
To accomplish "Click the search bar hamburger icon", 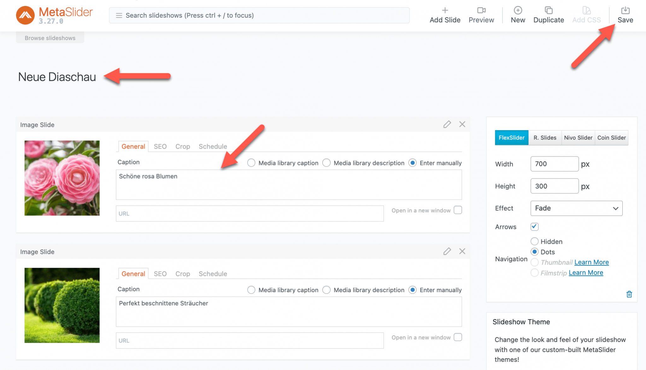I will coord(119,15).
